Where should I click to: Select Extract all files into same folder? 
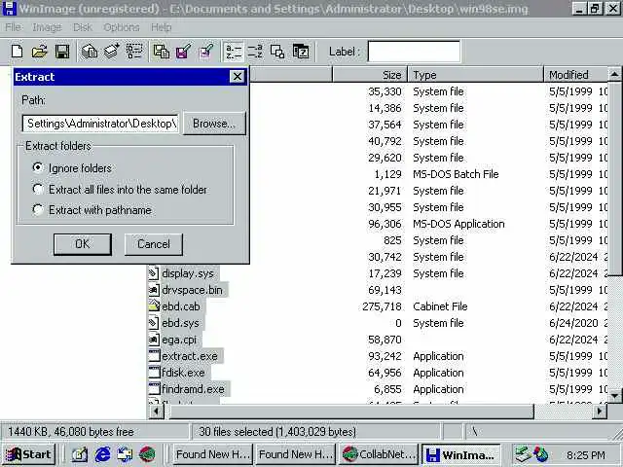click(38, 189)
